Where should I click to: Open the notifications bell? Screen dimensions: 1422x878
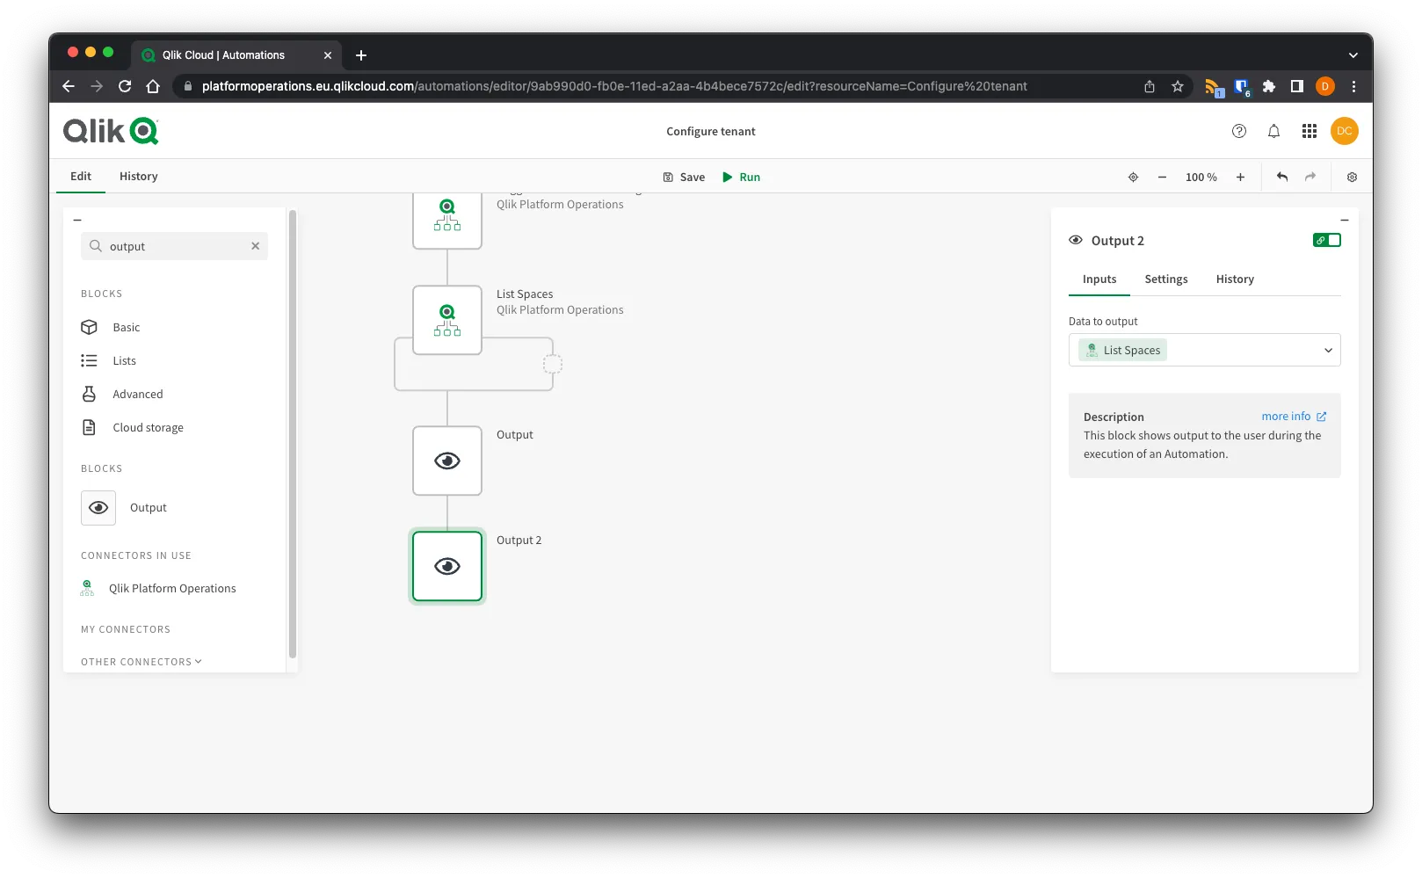pyautogui.click(x=1273, y=131)
